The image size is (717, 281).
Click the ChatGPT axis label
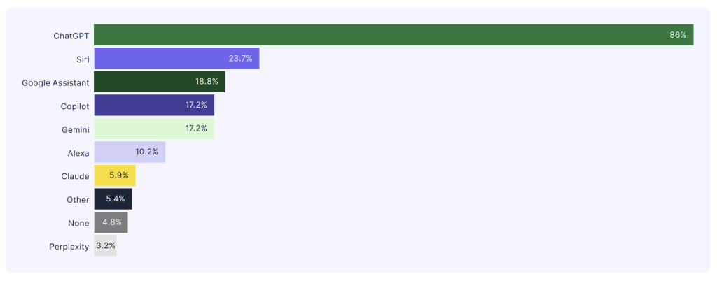click(71, 36)
